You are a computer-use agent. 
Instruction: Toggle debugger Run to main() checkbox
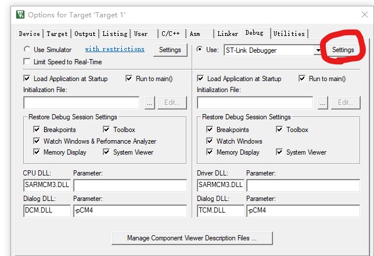302,79
